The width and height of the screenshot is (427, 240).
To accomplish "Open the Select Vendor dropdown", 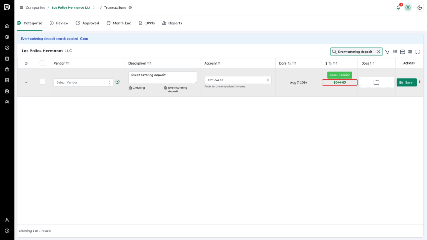I will (83, 82).
